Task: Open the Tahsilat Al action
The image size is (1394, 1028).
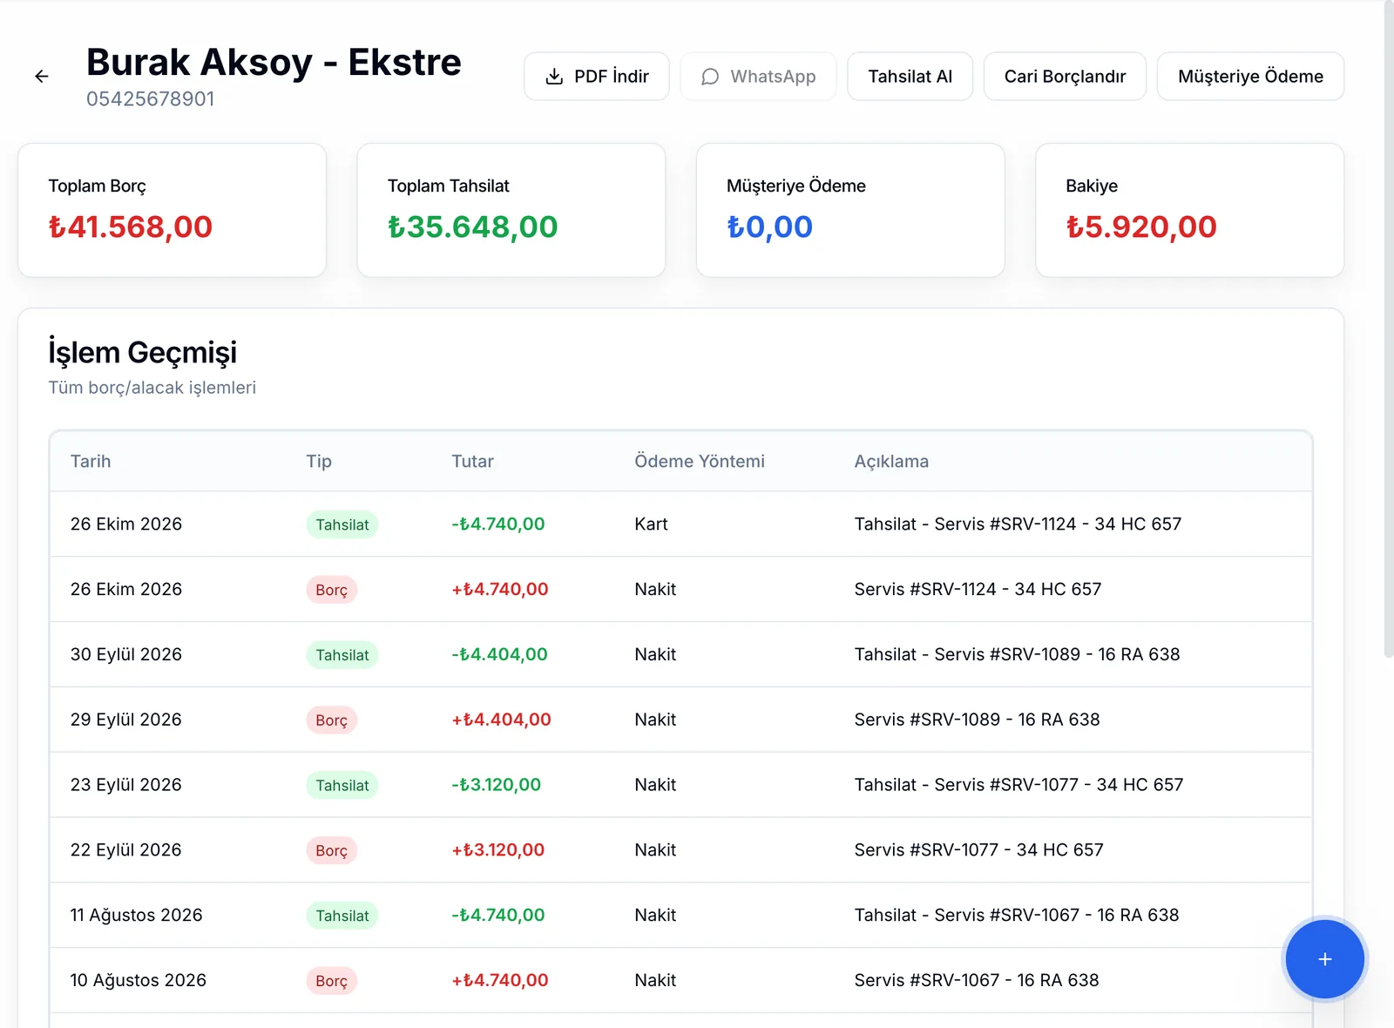Action: coord(910,77)
